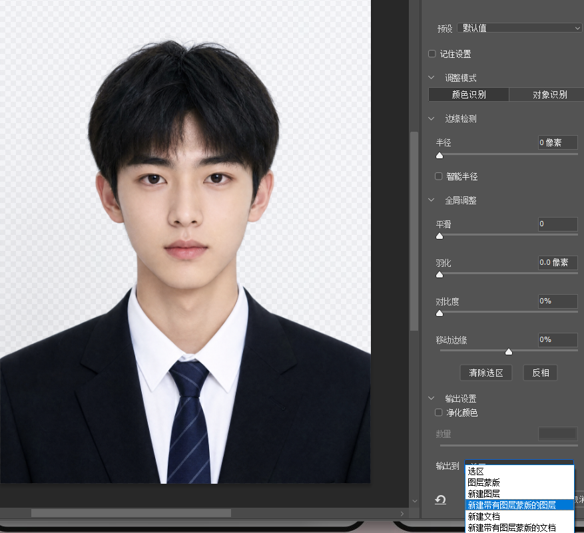Click the portrait photo in the preview canvas

tap(185, 242)
